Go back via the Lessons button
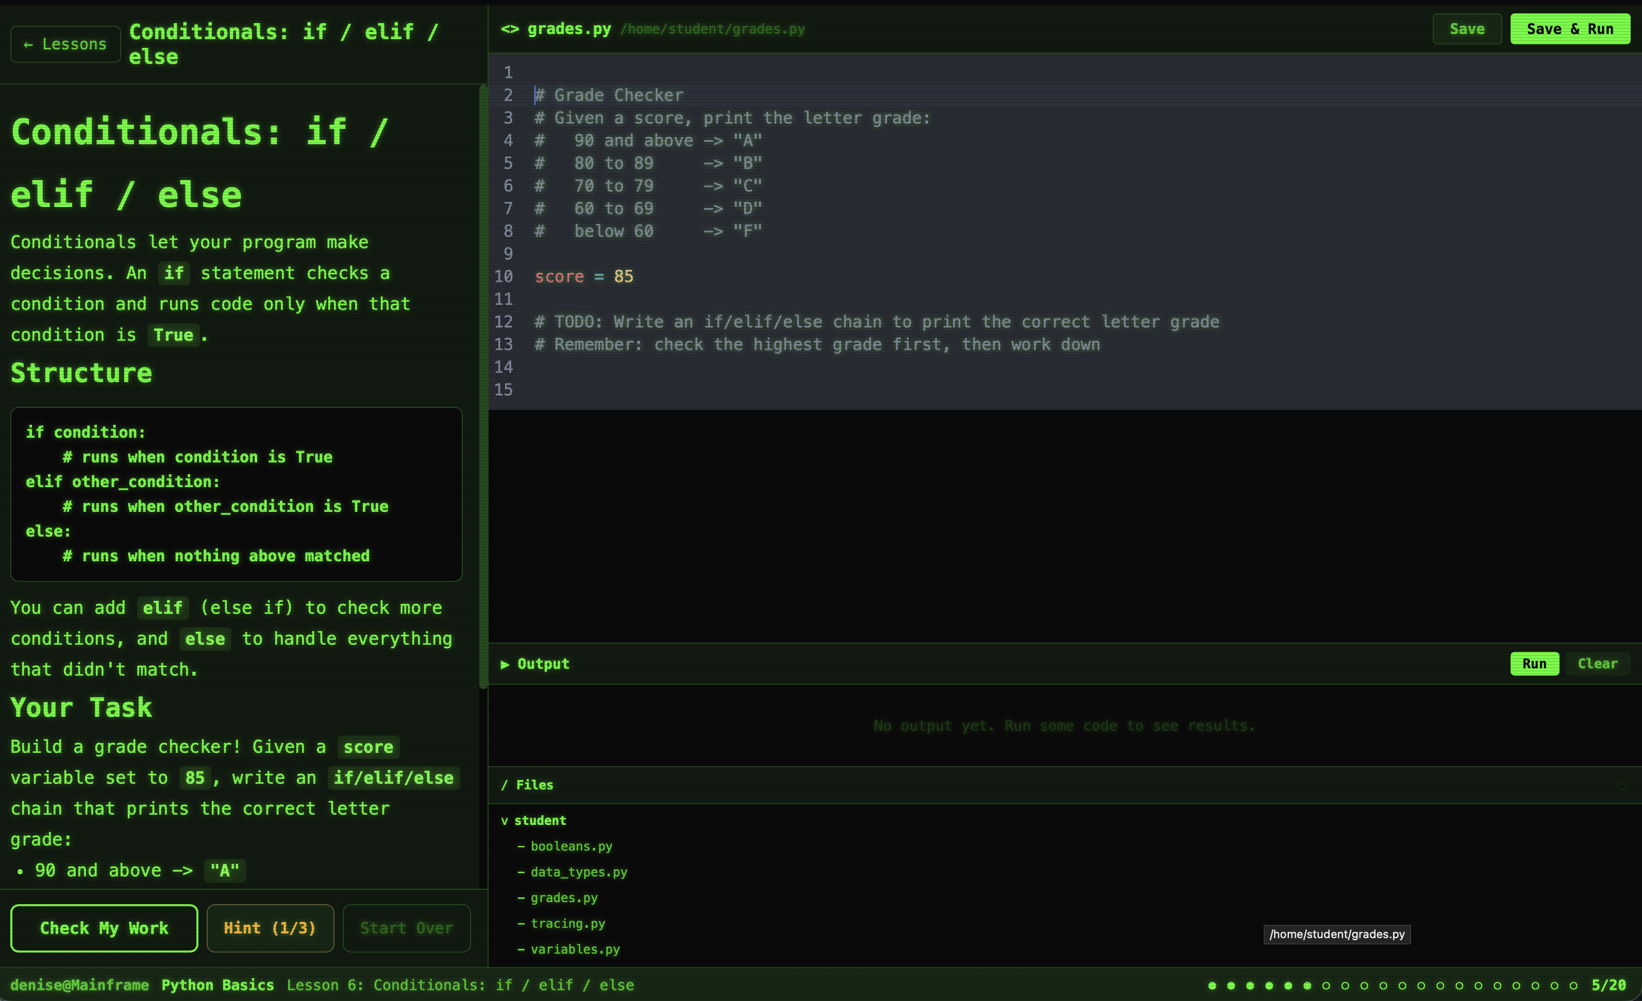The height and width of the screenshot is (1001, 1642). [x=65, y=44]
